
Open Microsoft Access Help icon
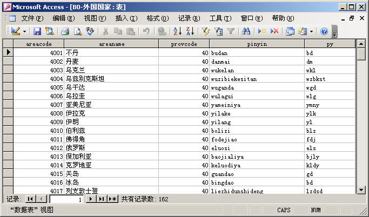[324, 31]
